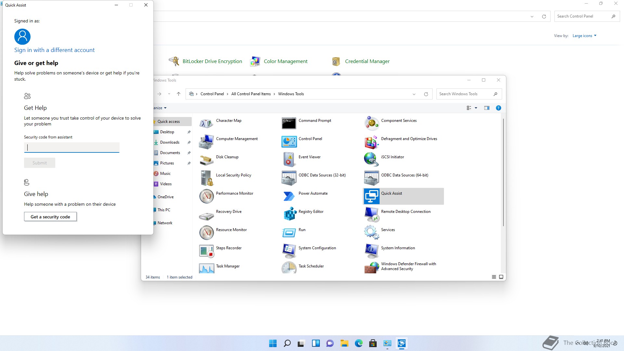Expand Control Panel address bar dropdown
The image size is (624, 351).
tap(532, 17)
